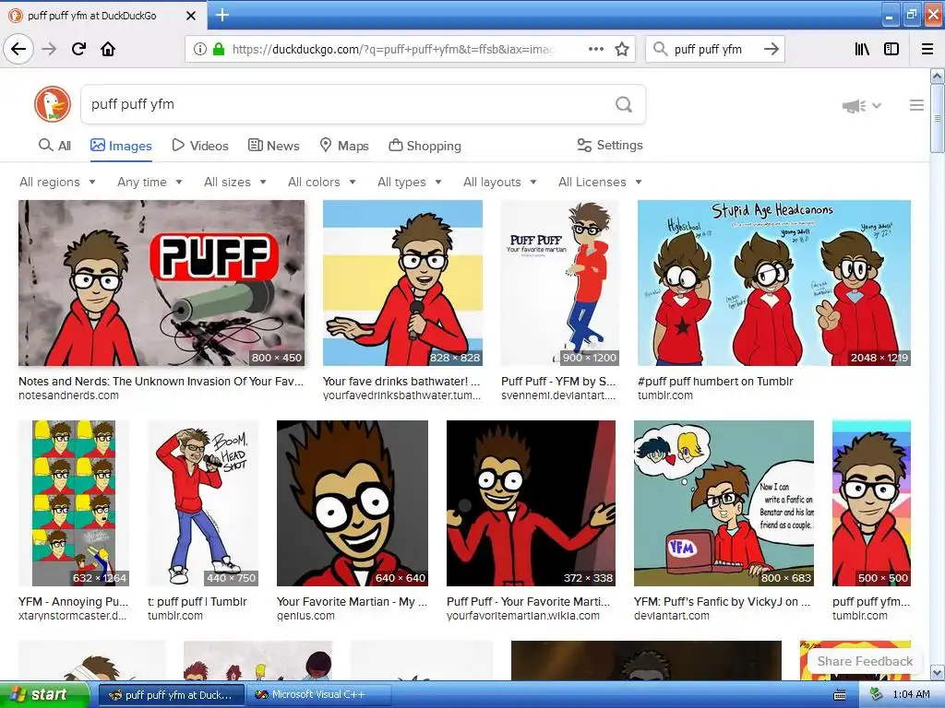945x708 pixels.
Task: Close the puff puff yfm tab
Action: [190, 16]
